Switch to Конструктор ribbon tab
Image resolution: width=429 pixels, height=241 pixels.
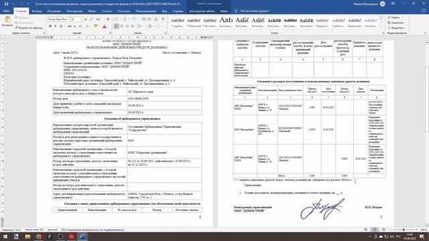tap(74, 11)
